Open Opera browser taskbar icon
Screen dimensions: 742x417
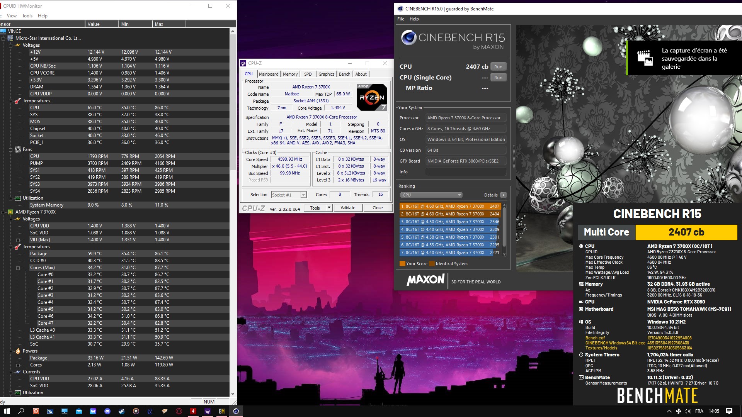[x=179, y=411]
